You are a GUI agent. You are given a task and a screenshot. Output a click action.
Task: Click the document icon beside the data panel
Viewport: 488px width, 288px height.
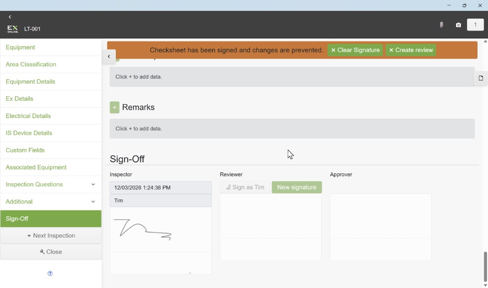click(481, 78)
